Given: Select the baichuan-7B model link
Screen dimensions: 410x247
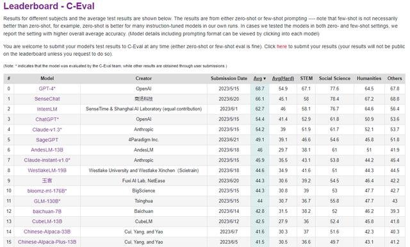Looking at the screenshot, I should pos(47,211).
